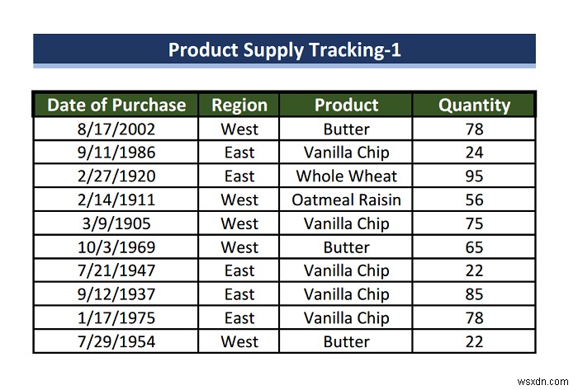
Task: Select quantity cell with value 95
Action: coord(474,176)
